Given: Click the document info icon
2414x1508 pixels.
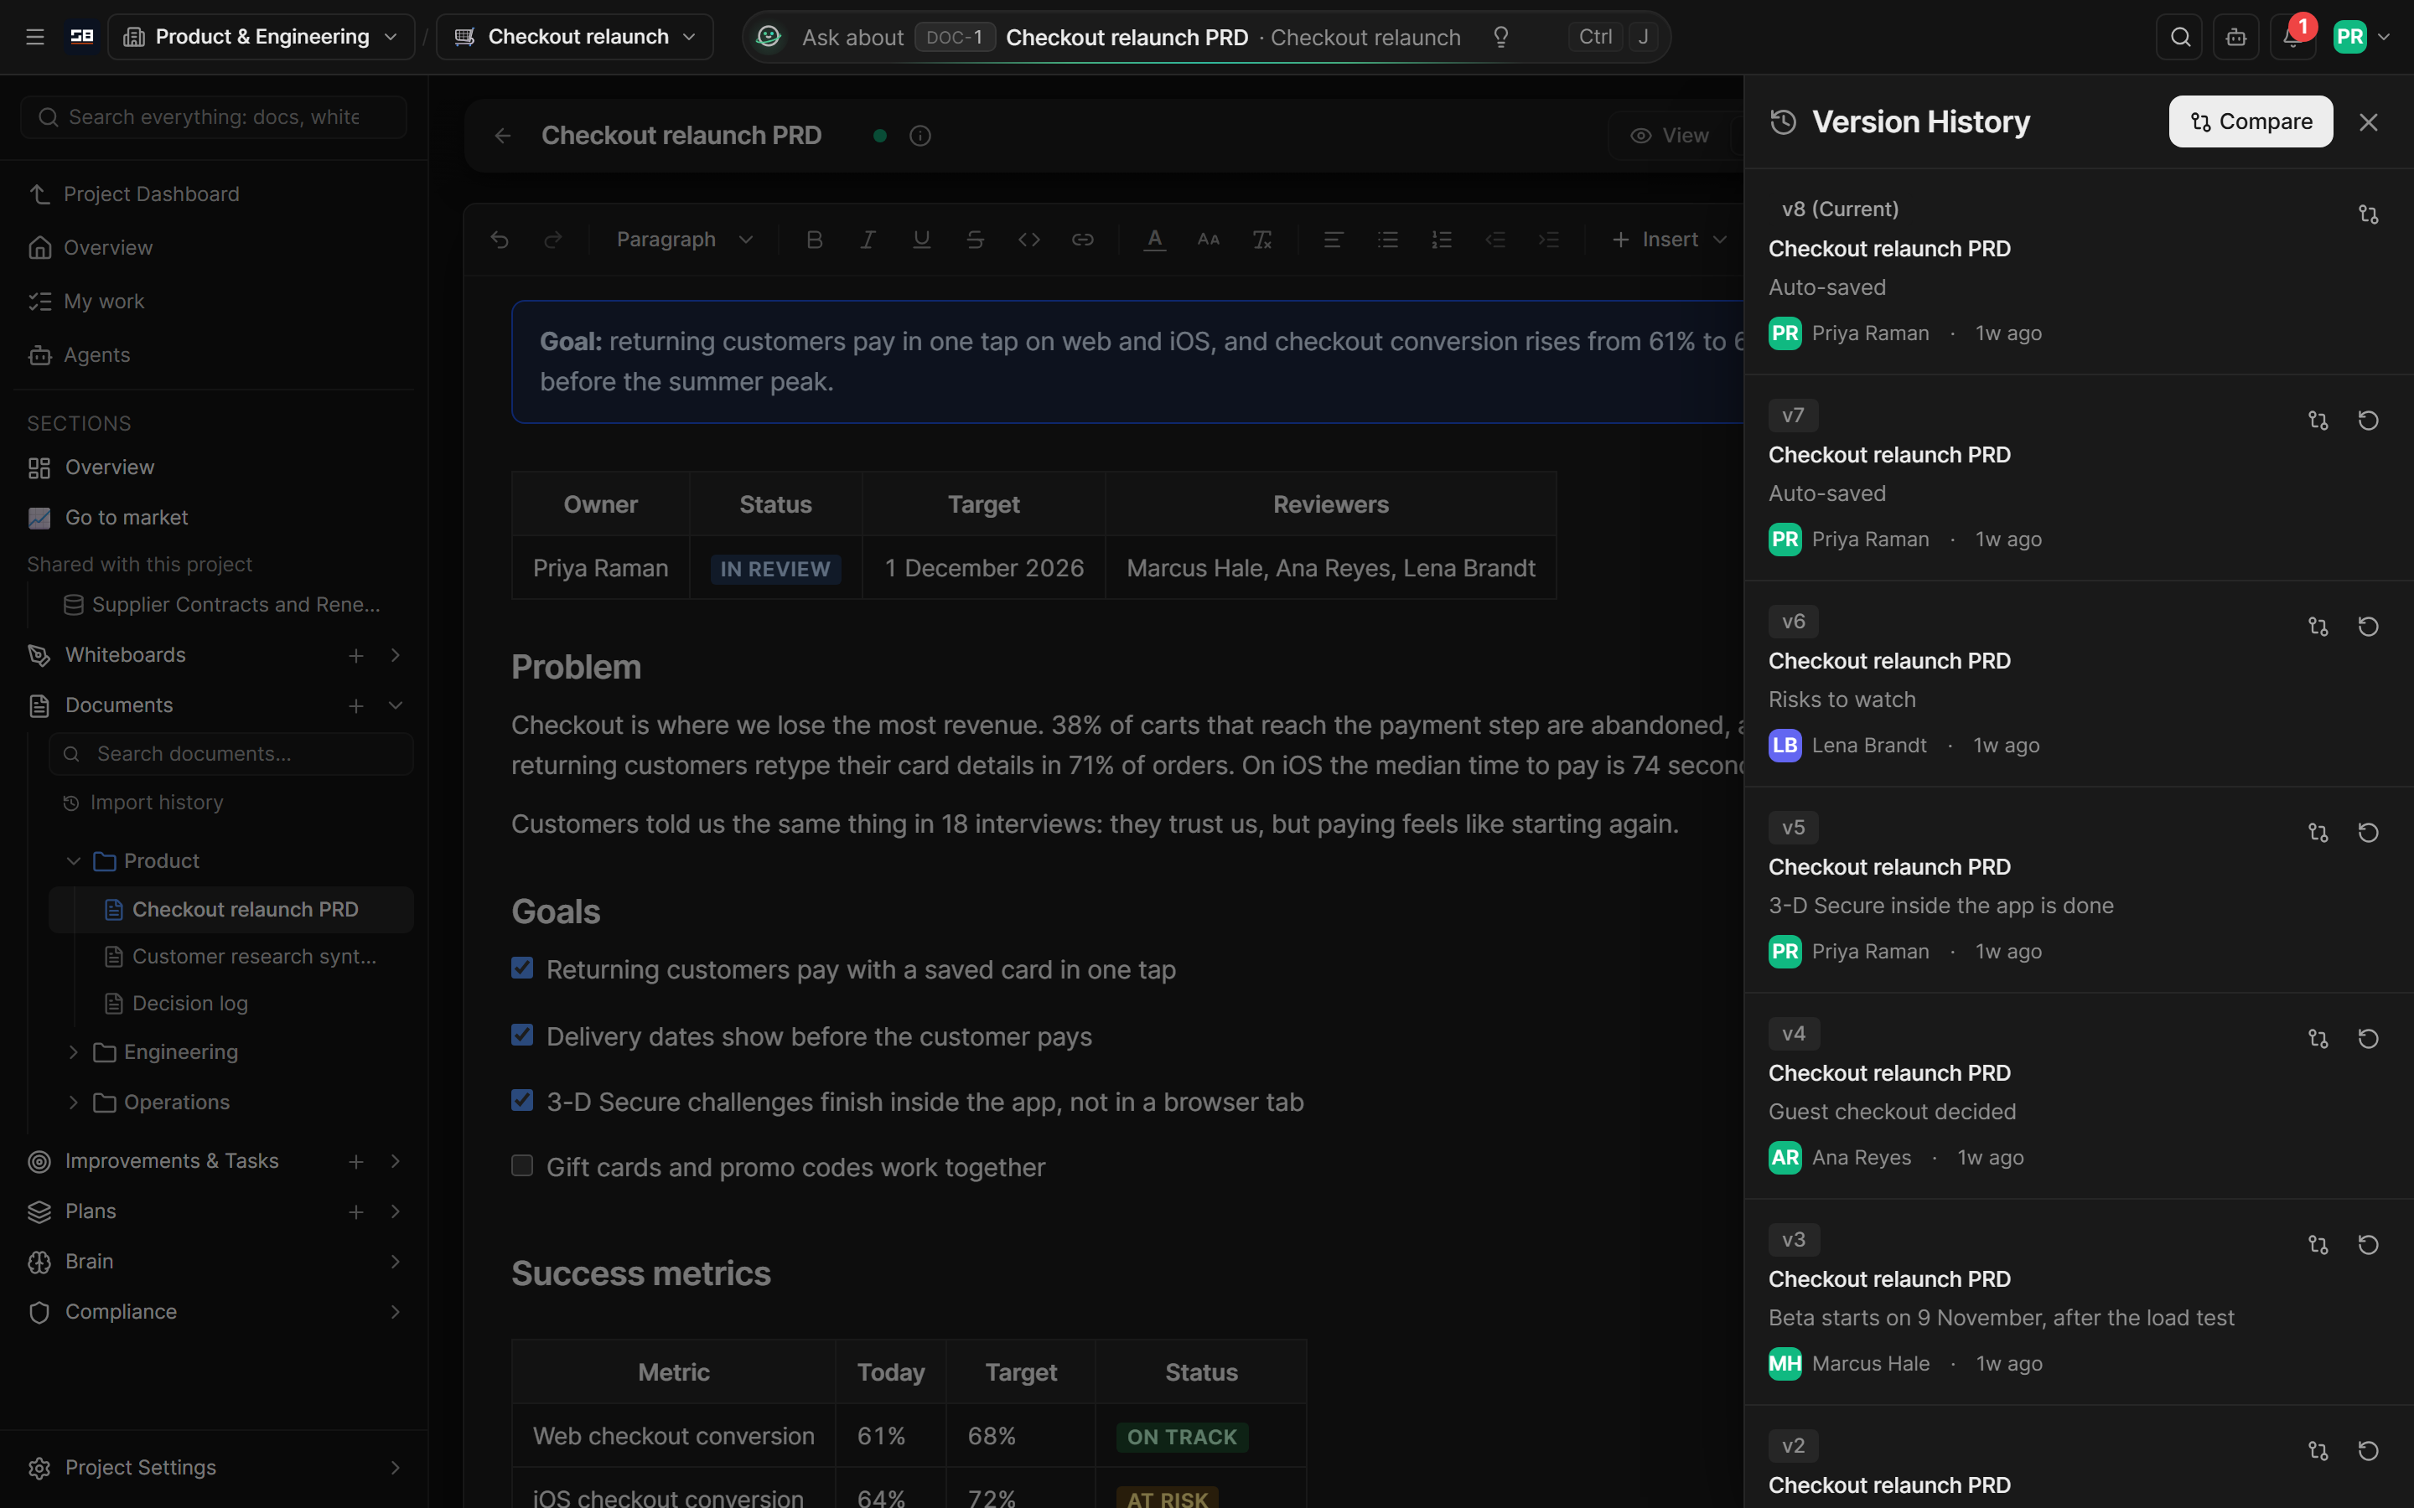Looking at the screenshot, I should (x=919, y=136).
